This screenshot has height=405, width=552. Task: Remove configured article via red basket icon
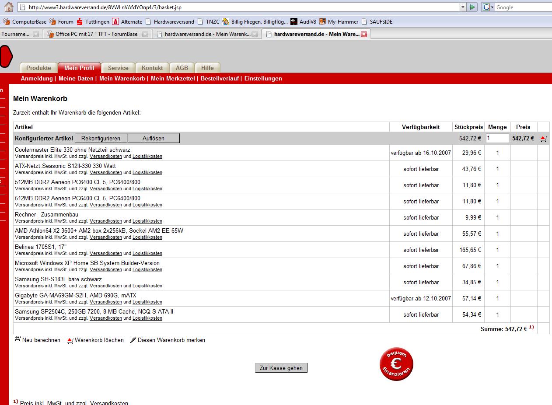point(543,139)
